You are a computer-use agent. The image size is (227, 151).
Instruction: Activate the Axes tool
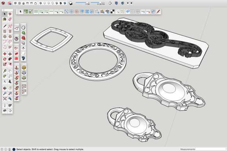pyautogui.click(x=5, y=81)
